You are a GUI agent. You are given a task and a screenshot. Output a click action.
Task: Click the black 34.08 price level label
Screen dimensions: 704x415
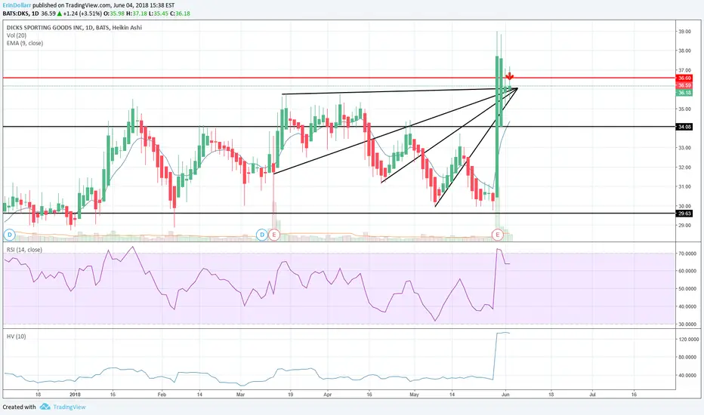point(684,127)
